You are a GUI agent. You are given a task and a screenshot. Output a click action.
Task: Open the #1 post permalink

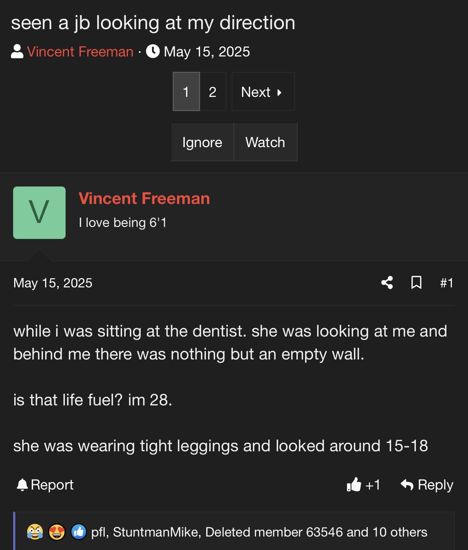click(446, 283)
